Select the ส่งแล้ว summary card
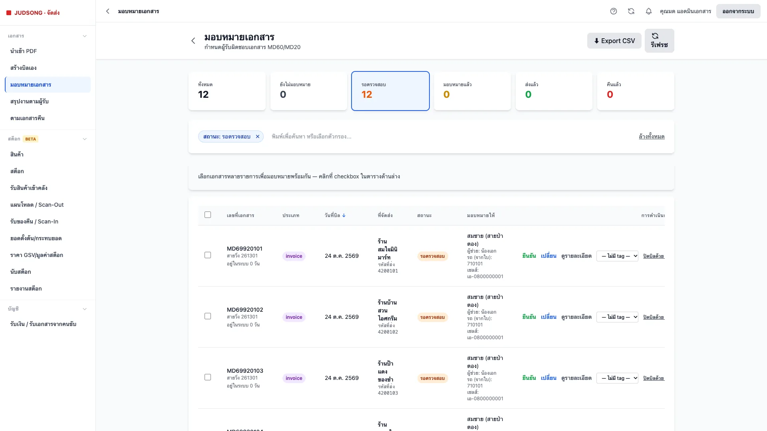The height and width of the screenshot is (431, 767). pos(554,91)
